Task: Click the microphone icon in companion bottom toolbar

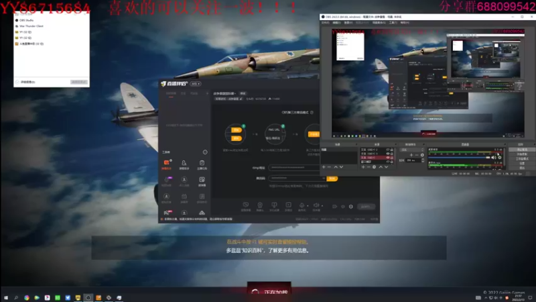Action: tap(302, 205)
